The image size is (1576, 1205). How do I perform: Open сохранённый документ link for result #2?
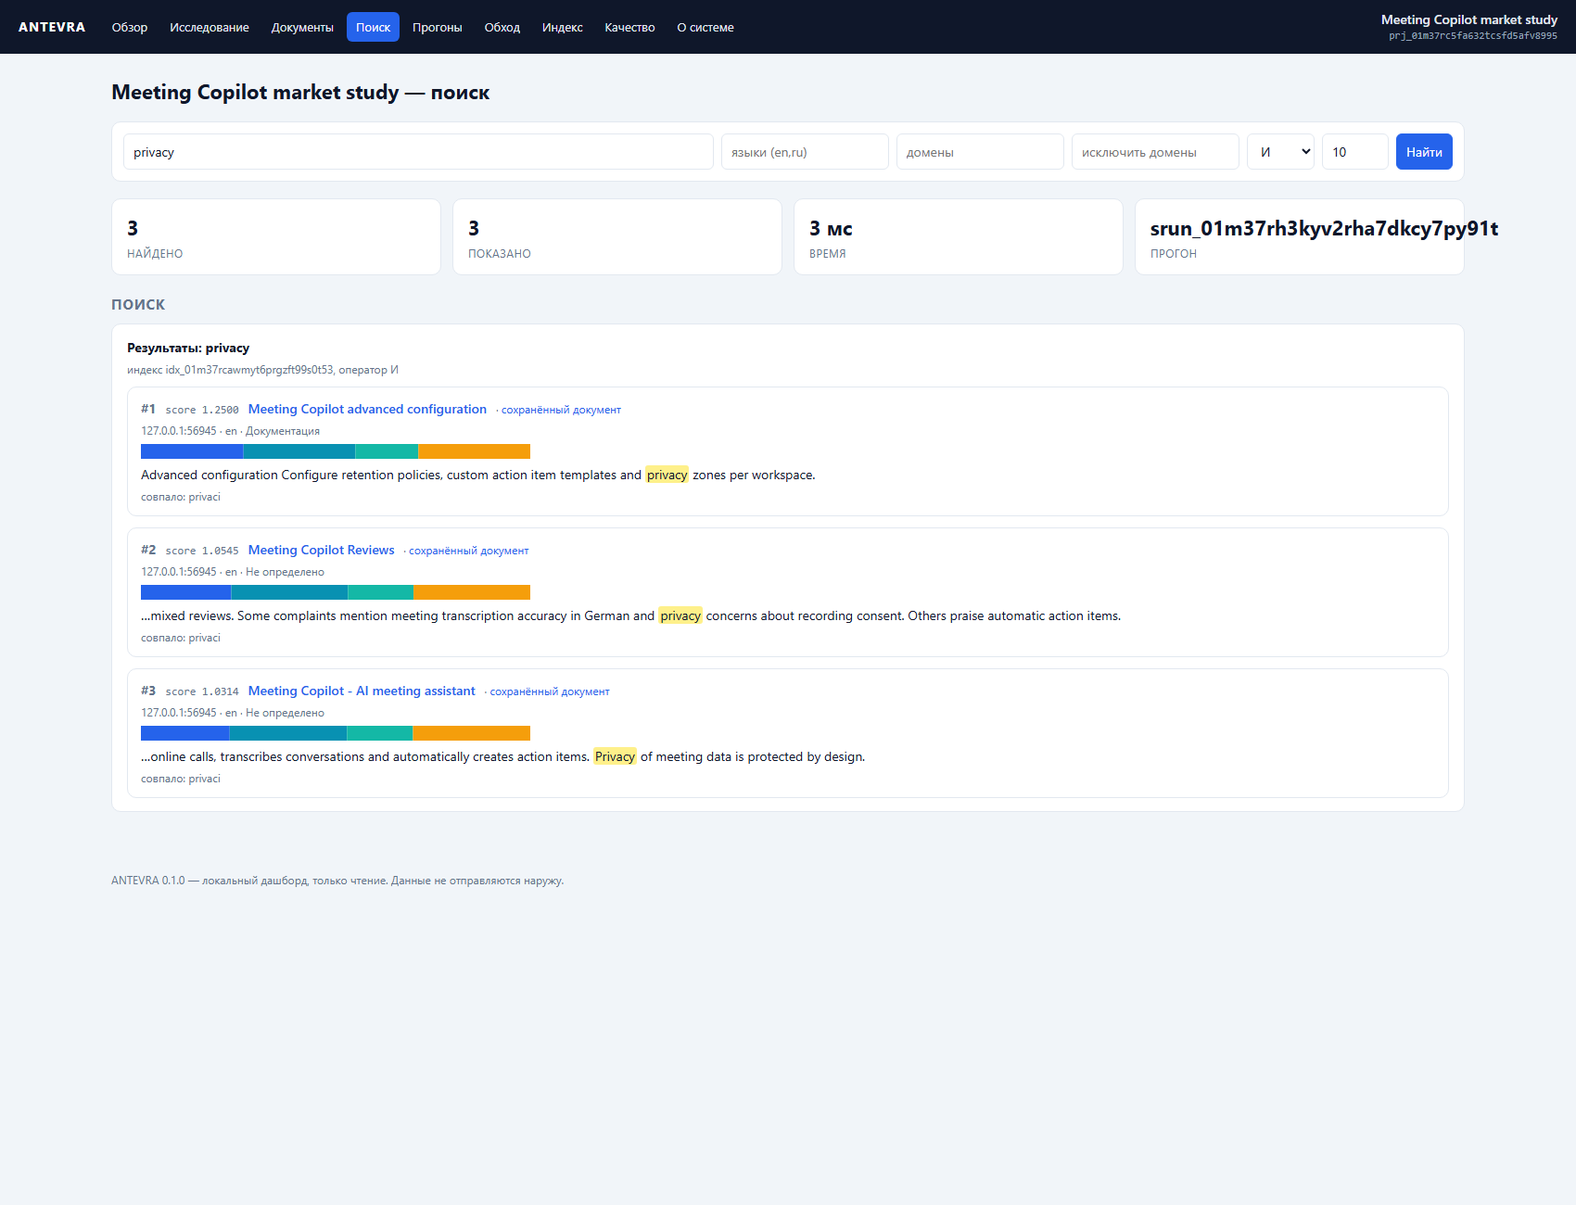tap(468, 551)
